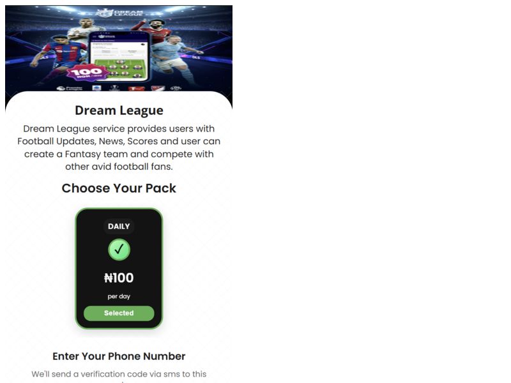This screenshot has width=511, height=383.
Task: Select the ₦100 daily pack card
Action: [x=119, y=269]
